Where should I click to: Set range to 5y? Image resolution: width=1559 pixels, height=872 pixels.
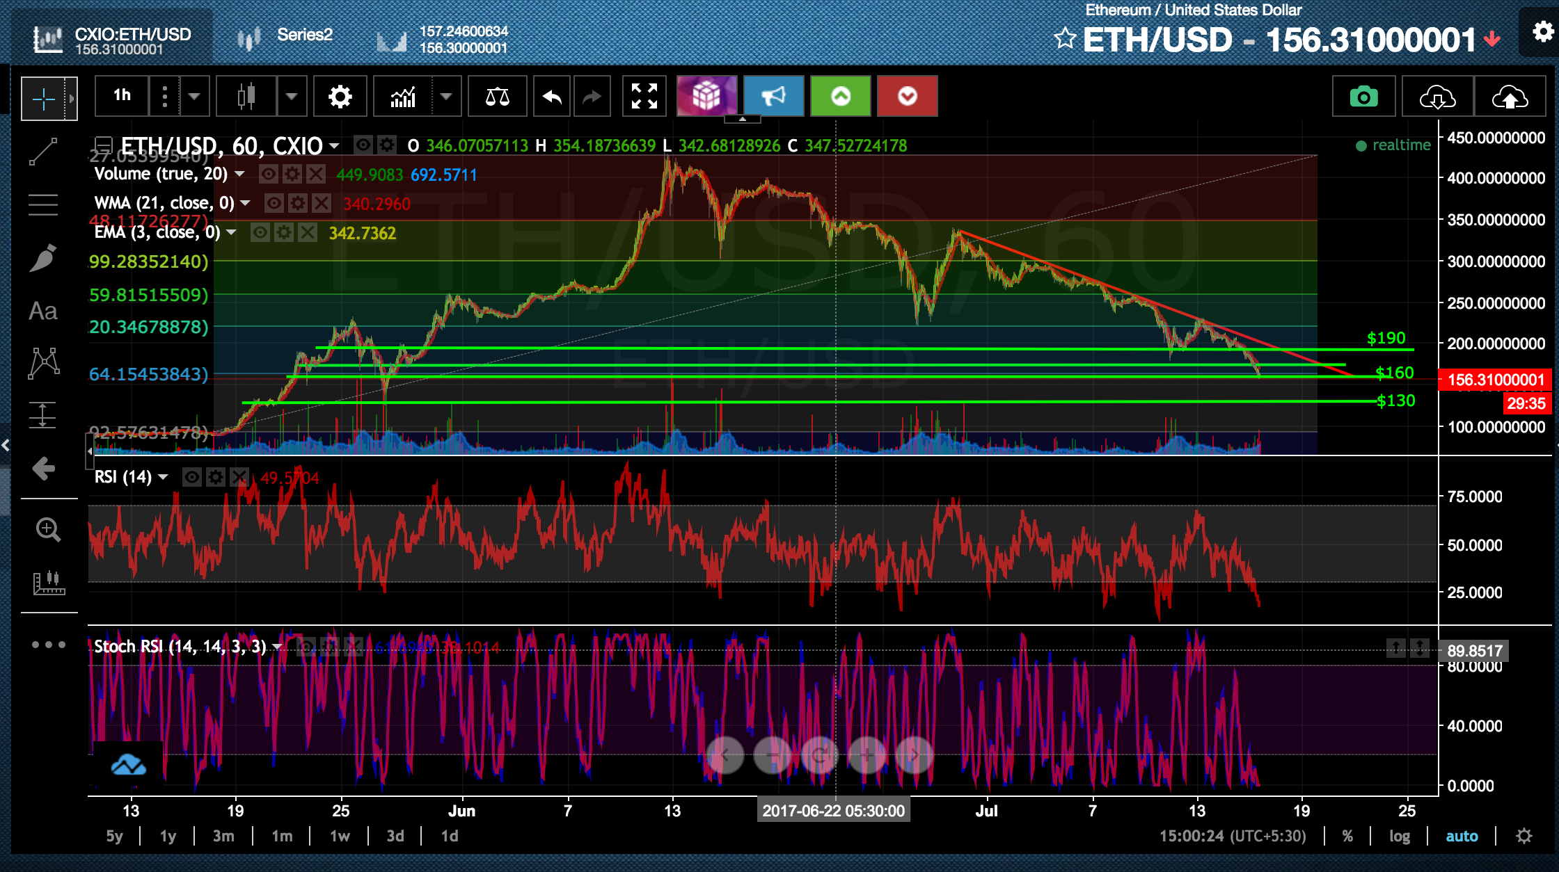click(115, 836)
